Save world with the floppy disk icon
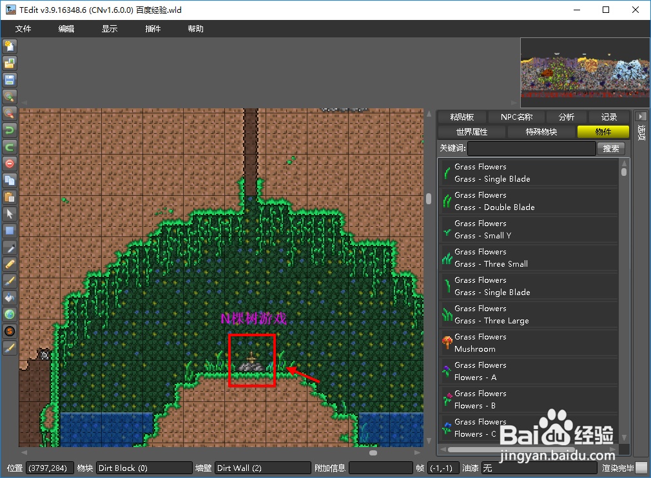 (10, 80)
